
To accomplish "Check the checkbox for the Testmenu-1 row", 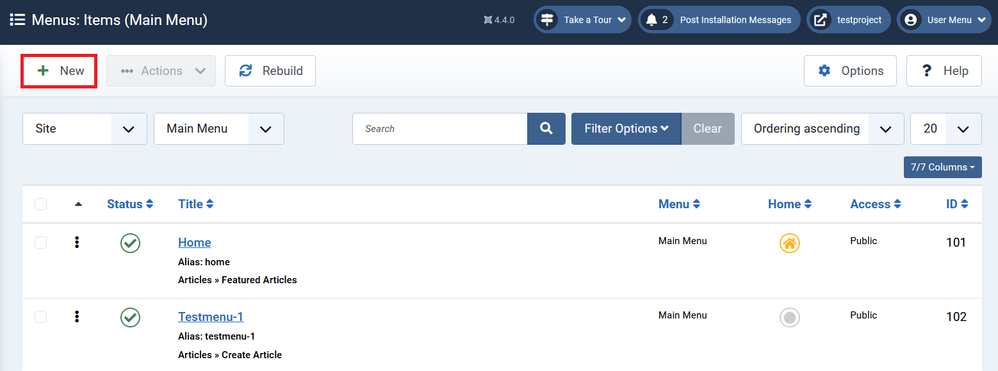I will [41, 317].
